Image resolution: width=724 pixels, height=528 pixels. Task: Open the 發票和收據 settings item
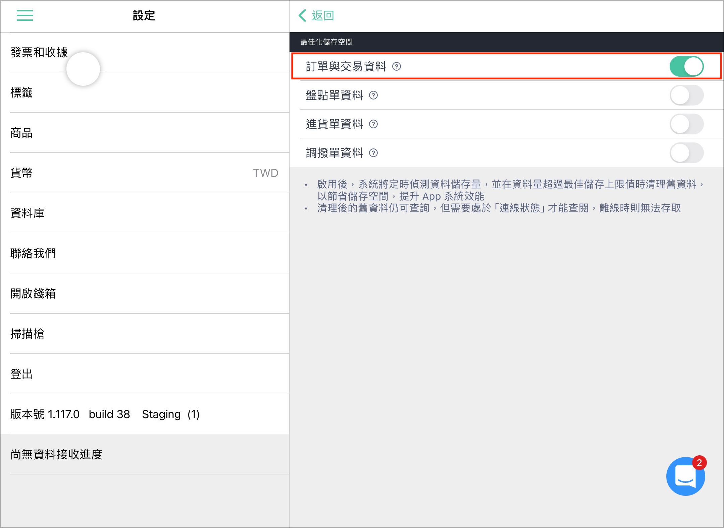pyautogui.click(x=145, y=52)
